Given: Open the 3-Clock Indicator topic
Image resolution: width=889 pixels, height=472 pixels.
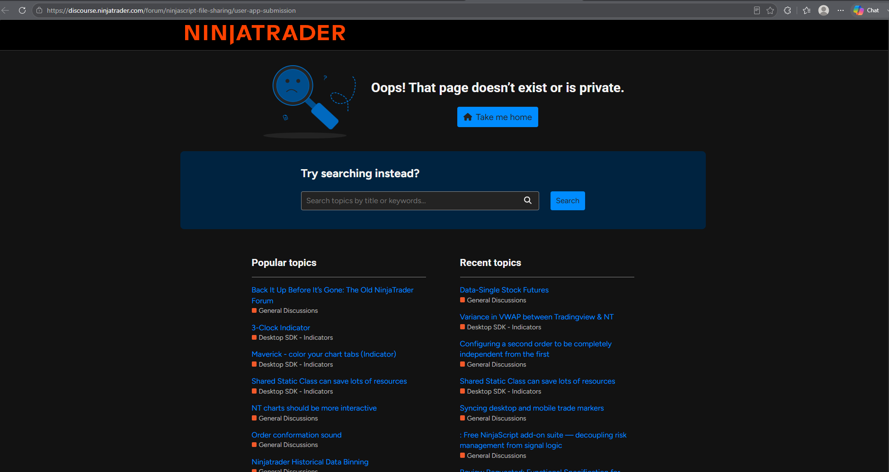Looking at the screenshot, I should [281, 328].
